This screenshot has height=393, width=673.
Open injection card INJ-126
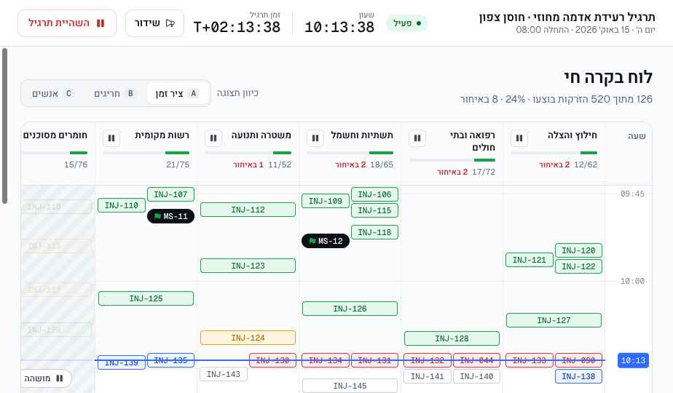[x=350, y=309]
